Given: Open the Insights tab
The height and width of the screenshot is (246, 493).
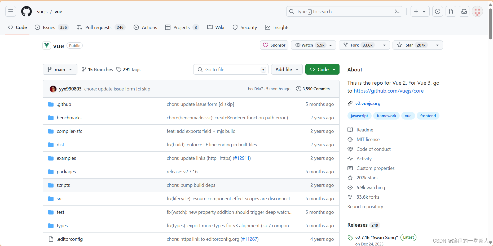Looking at the screenshot, I should pos(277,28).
